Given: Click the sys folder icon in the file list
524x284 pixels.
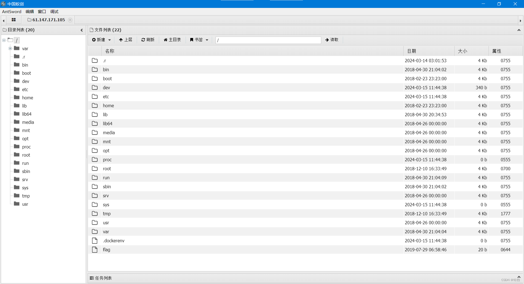Looking at the screenshot, I should click(x=95, y=205).
